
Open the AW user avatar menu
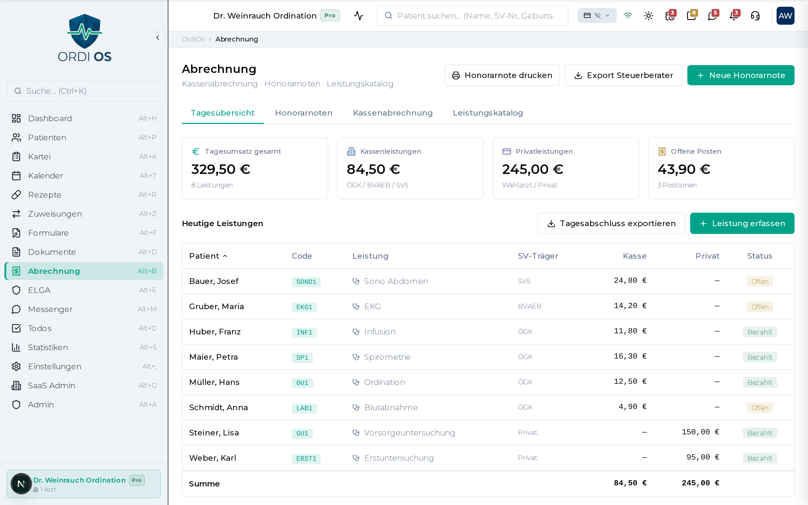[785, 16]
